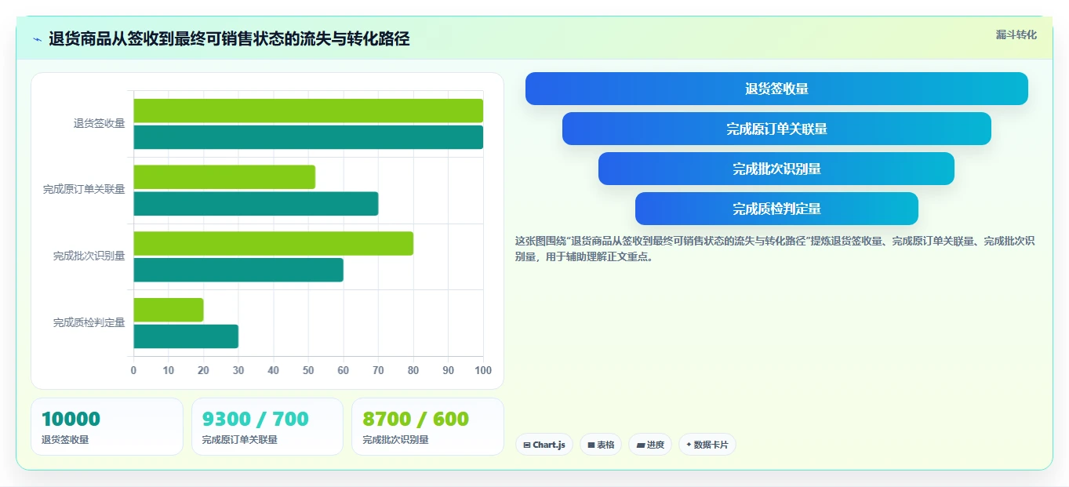This screenshot has height=487, width=1069.
Task: Click the teal 退货签收量 bar
Action: 308,137
